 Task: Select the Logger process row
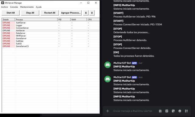click(51, 25)
